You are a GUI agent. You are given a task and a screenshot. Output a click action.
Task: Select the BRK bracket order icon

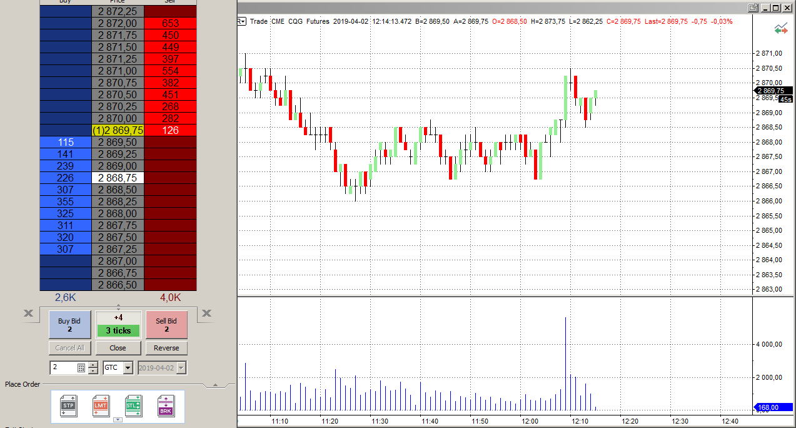[x=166, y=405]
